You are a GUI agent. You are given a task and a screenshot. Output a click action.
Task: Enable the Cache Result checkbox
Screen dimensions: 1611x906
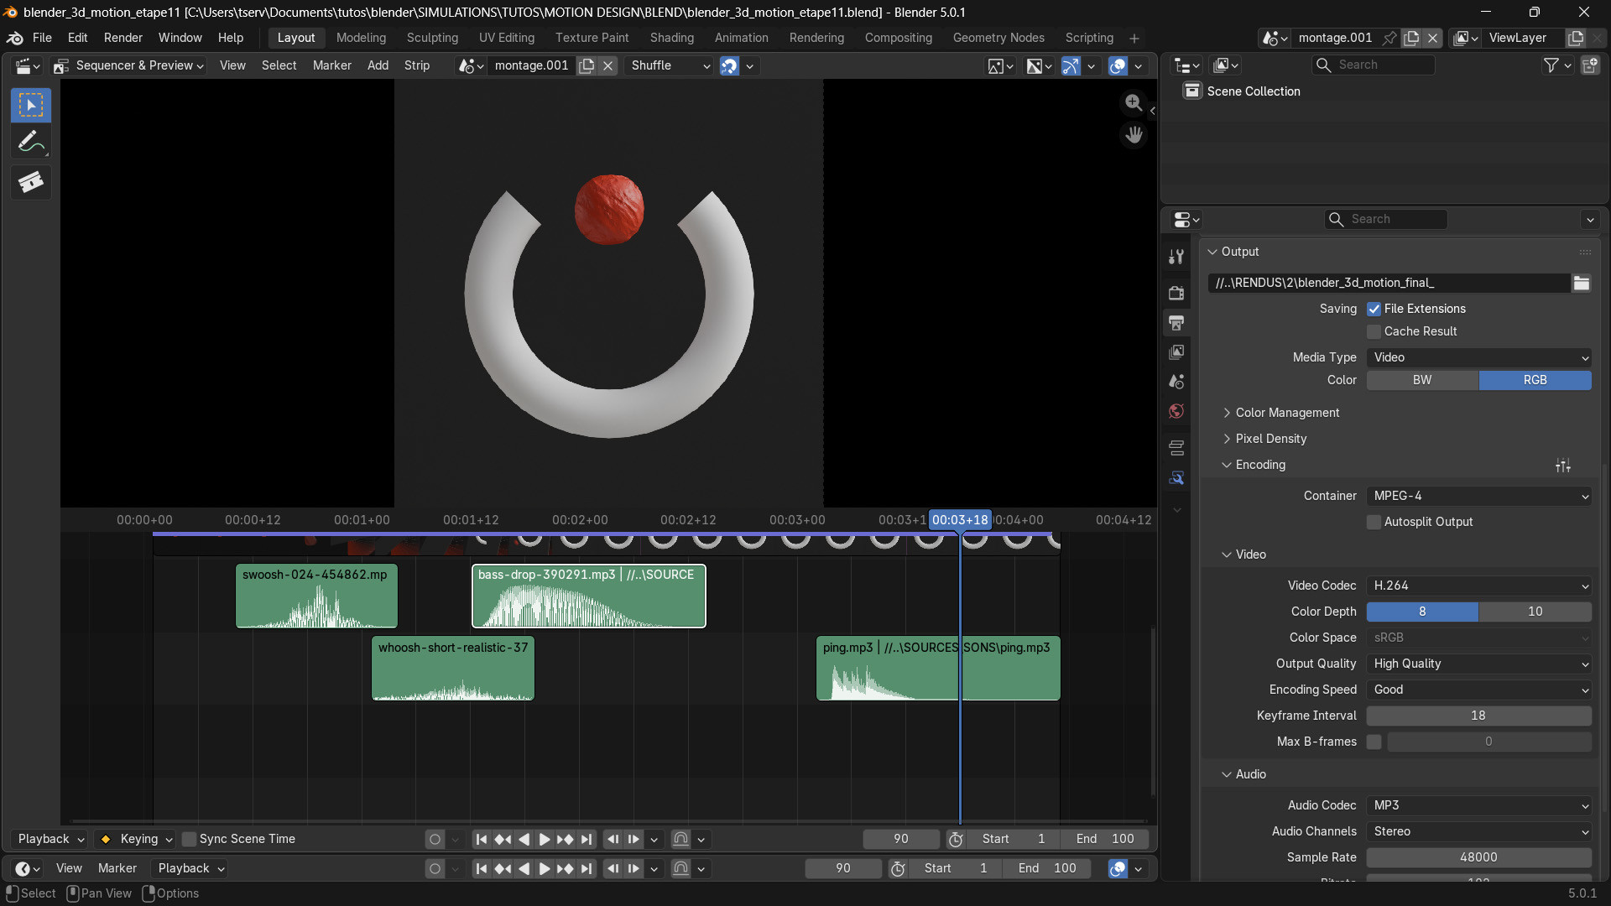pos(1374,332)
